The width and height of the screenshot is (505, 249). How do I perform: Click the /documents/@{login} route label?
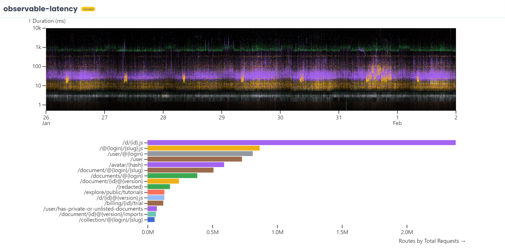[x=117, y=176]
